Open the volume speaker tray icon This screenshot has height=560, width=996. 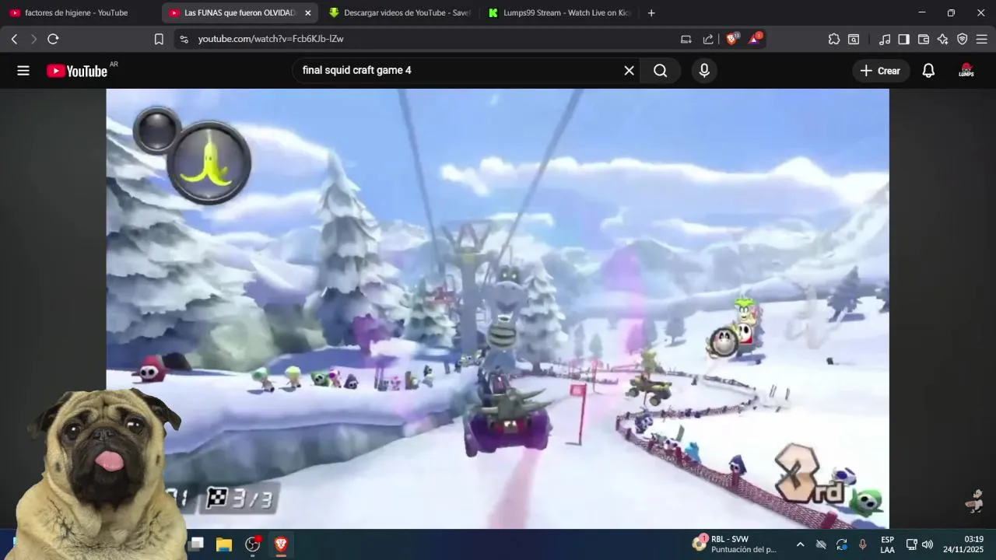point(927,544)
